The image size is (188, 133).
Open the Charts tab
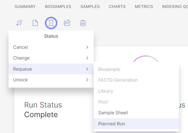click(x=117, y=7)
